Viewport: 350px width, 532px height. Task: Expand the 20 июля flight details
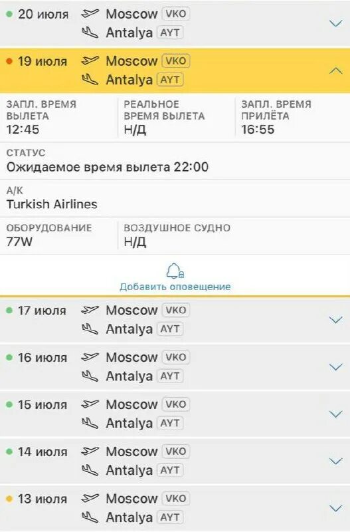tap(336, 23)
